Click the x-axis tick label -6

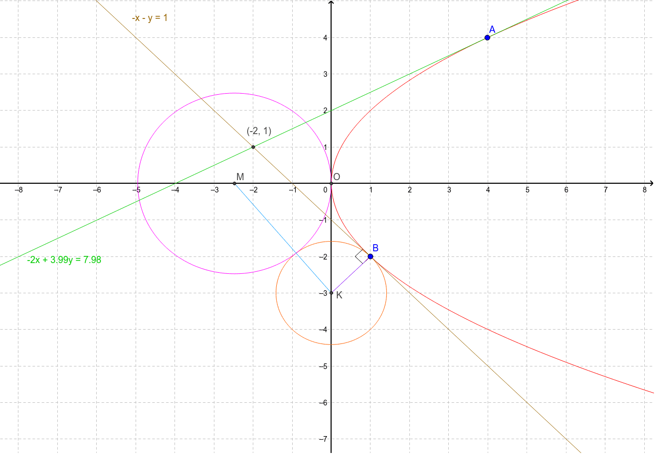[97, 190]
